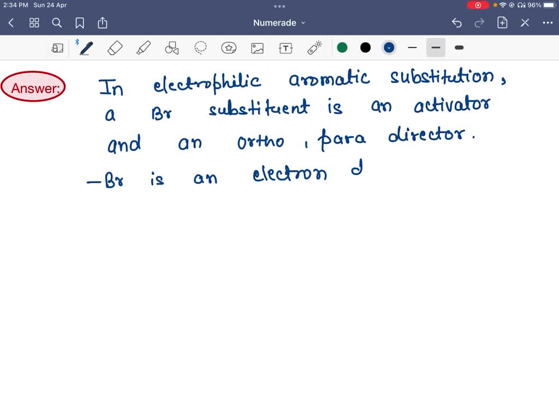Viewport: 559px width, 419px height.
Task: Activate the Lasso selection tool
Action: click(x=200, y=47)
